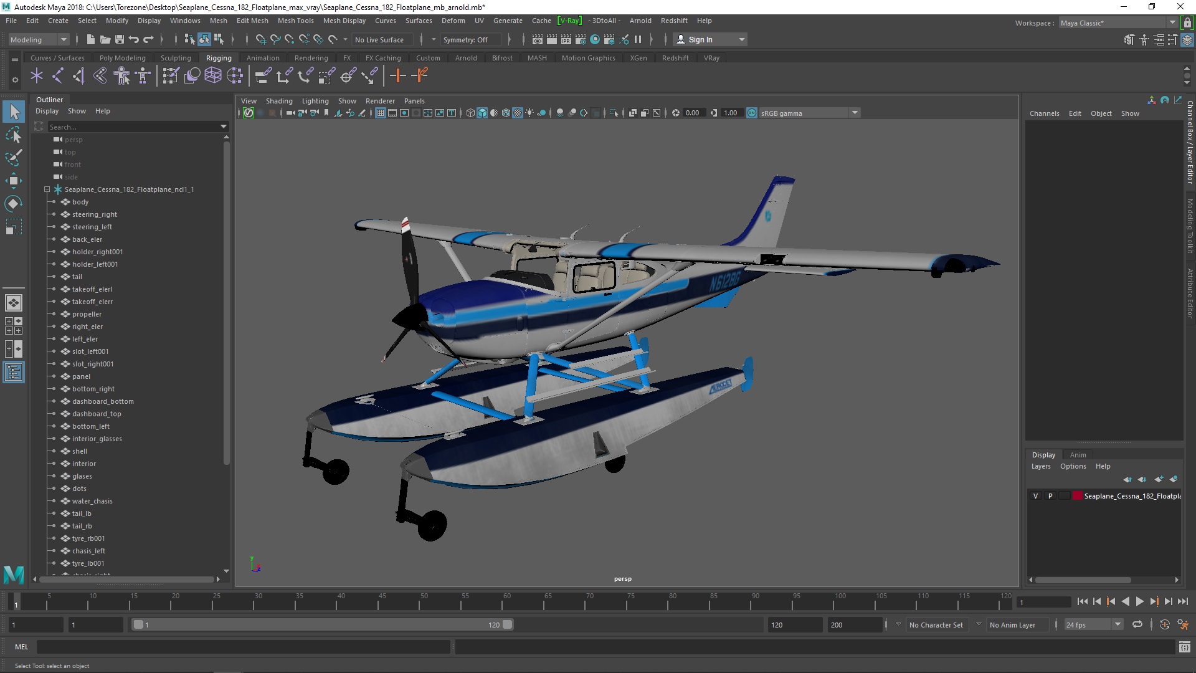Click the Redo arrow icon
This screenshot has height=673, width=1196.
[x=148, y=39]
